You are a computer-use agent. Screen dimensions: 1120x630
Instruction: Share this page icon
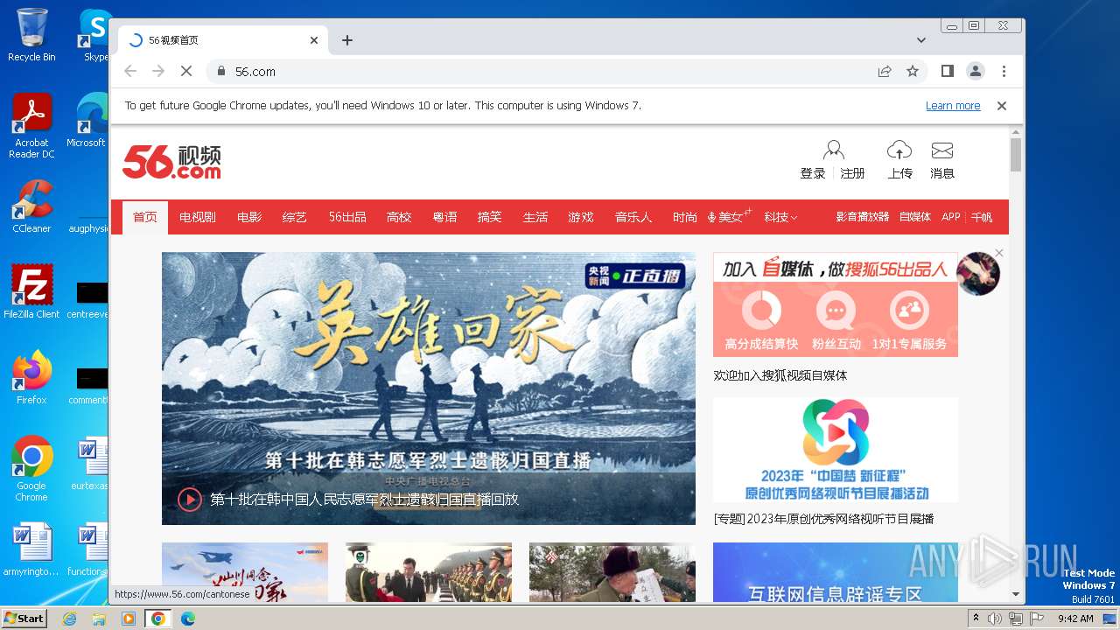(885, 71)
